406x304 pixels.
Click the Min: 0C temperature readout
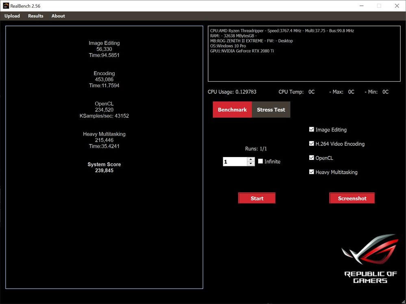click(377, 92)
